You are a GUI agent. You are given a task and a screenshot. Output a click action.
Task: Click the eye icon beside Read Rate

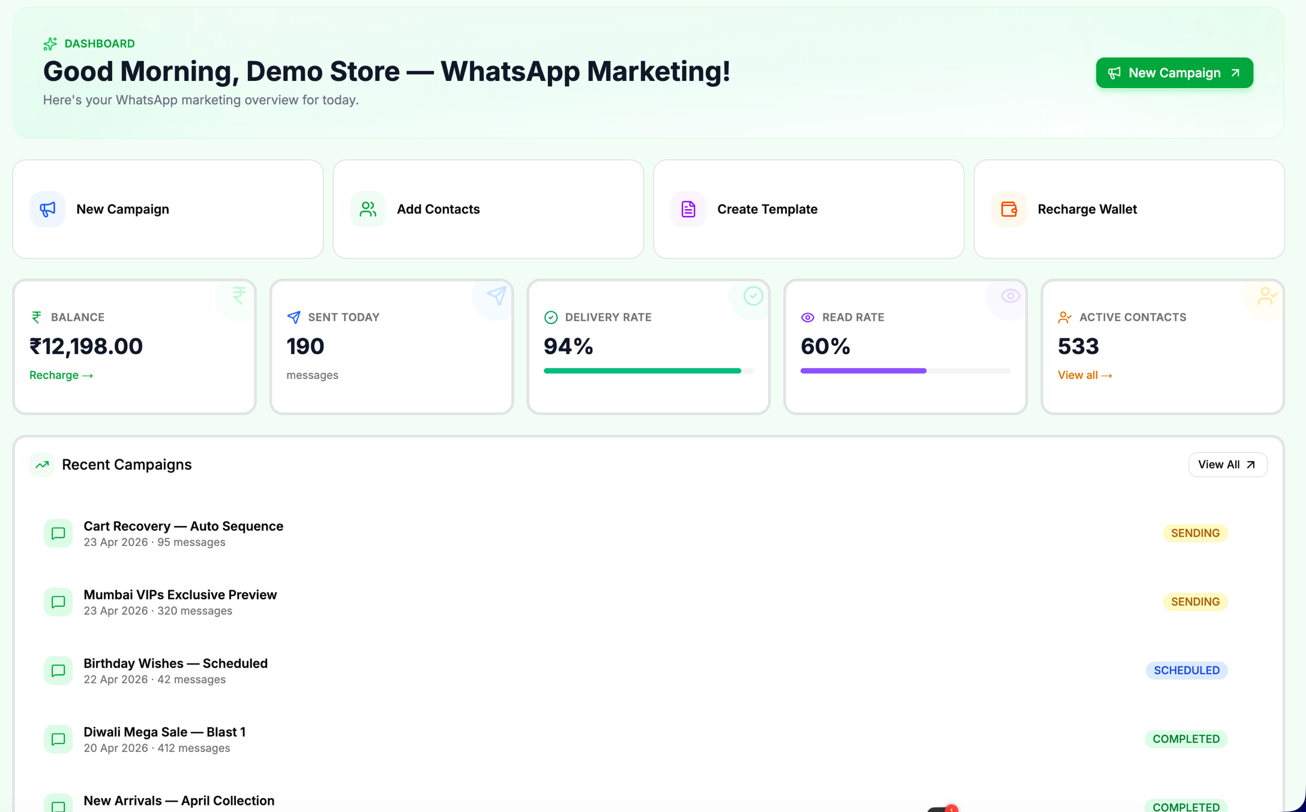808,317
